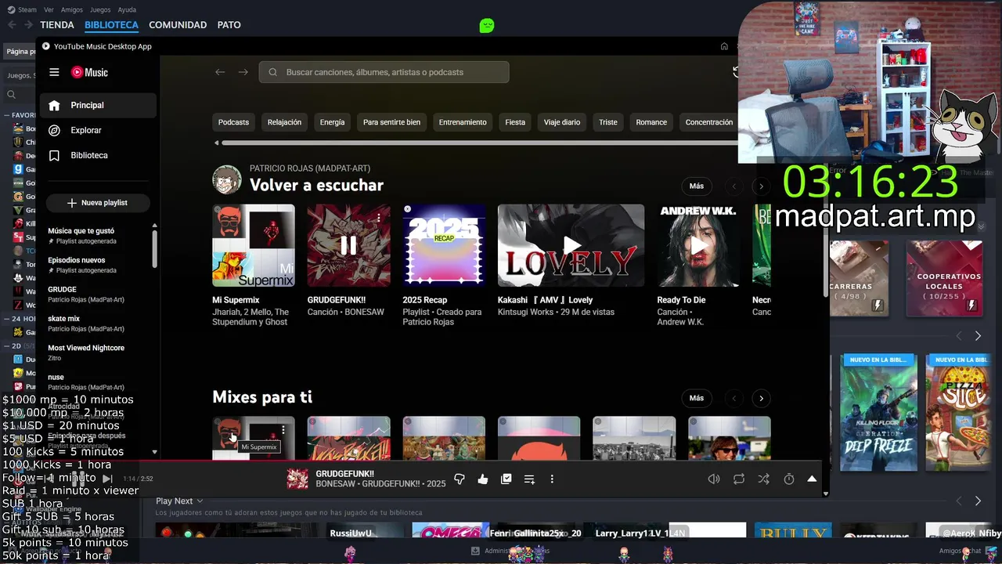
Task: Open Mi Supermix thumbnail in Volver a escuchar
Action: 254,245
